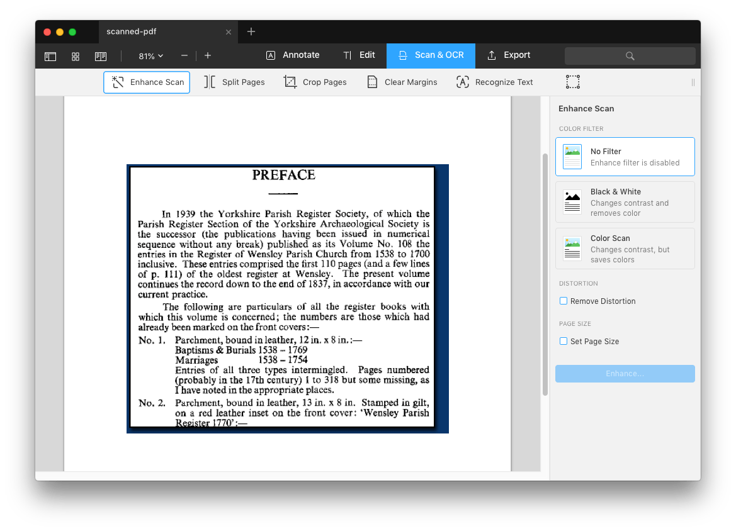Run Recognize Text OCR tool
736x531 pixels.
494,82
